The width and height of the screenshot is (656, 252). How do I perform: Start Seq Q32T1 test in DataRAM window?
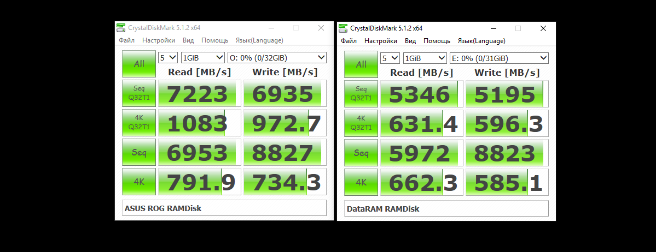coord(361,94)
